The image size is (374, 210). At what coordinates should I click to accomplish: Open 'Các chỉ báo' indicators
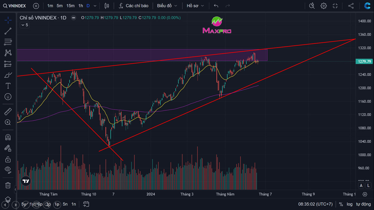(134, 6)
